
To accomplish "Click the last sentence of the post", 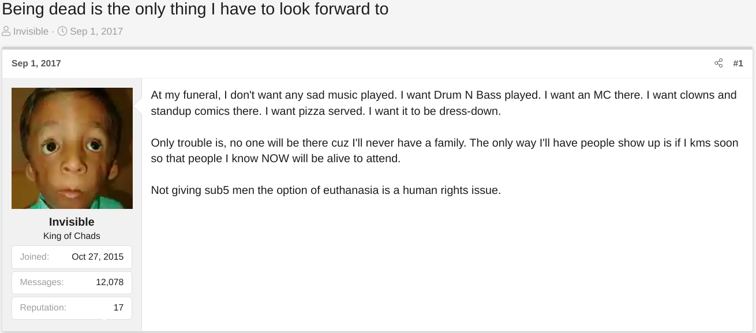I will click(x=325, y=190).
